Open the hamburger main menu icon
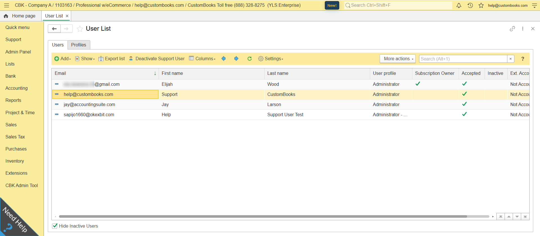This screenshot has height=236, width=540. [7, 5]
